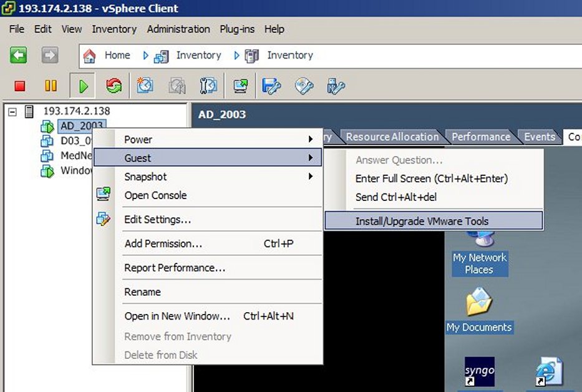
Task: Open Snapshot Manager wrench-clock icon
Action: (x=208, y=86)
